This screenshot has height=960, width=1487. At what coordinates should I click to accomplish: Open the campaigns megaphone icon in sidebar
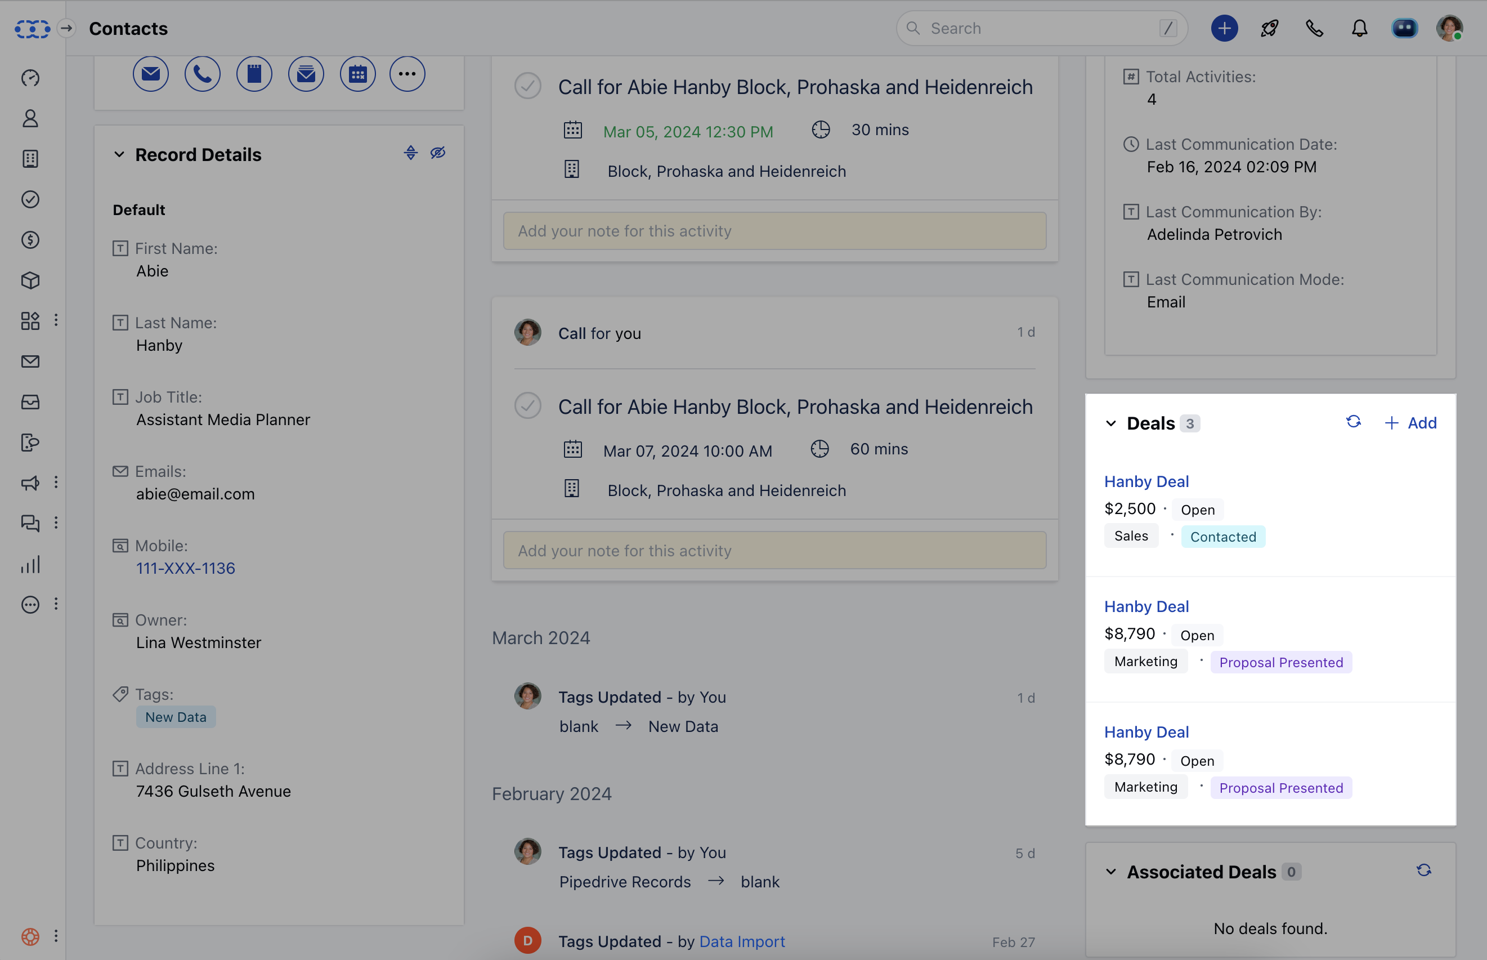pos(30,483)
